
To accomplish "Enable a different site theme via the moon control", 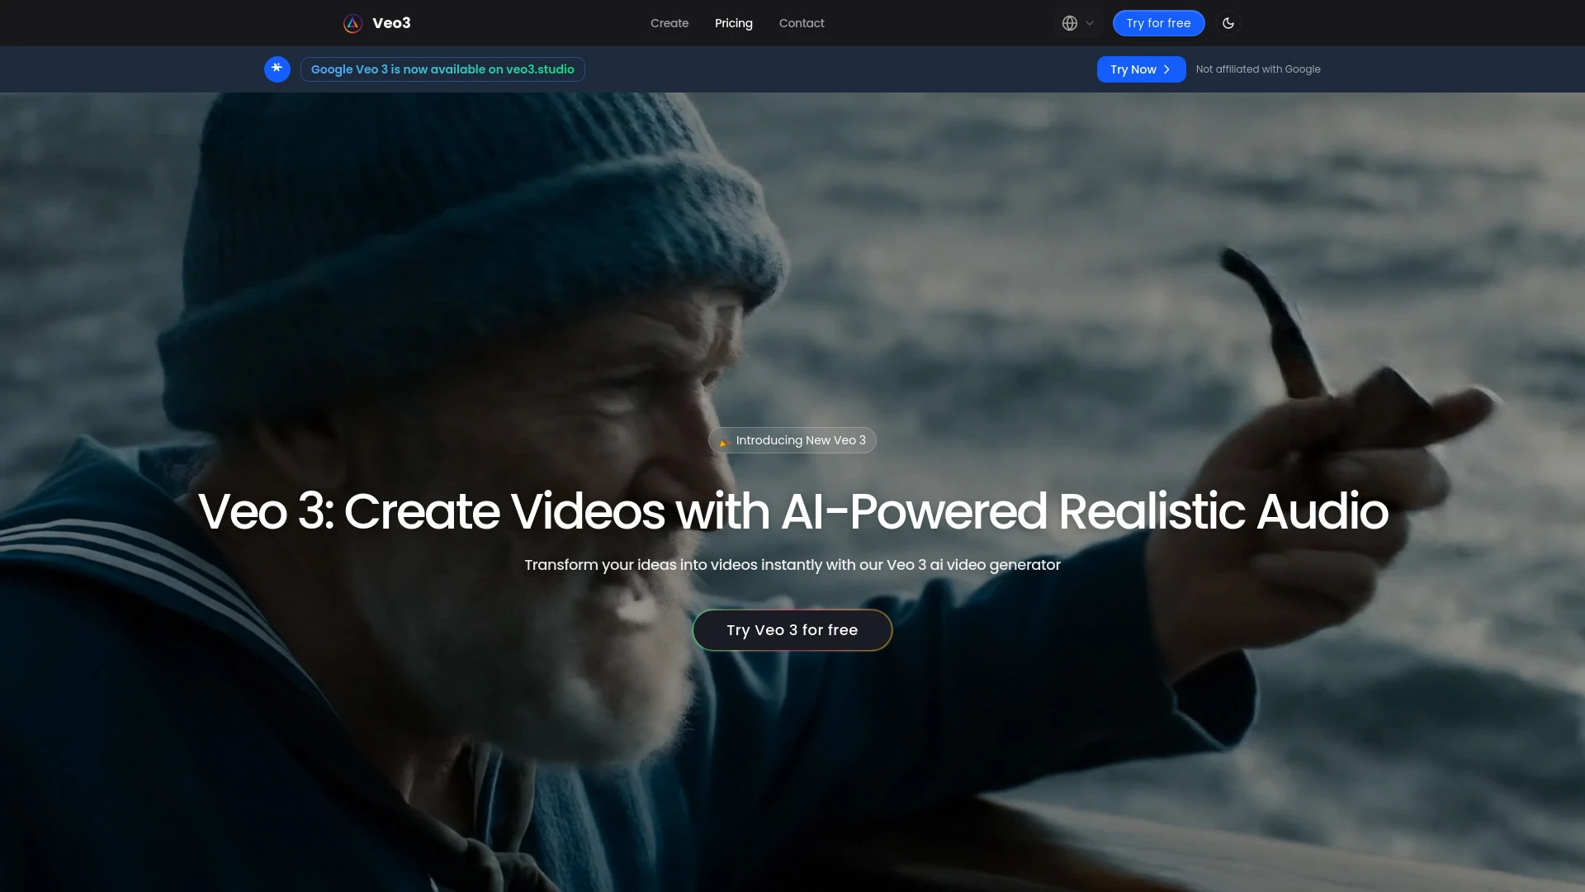I will point(1229,23).
